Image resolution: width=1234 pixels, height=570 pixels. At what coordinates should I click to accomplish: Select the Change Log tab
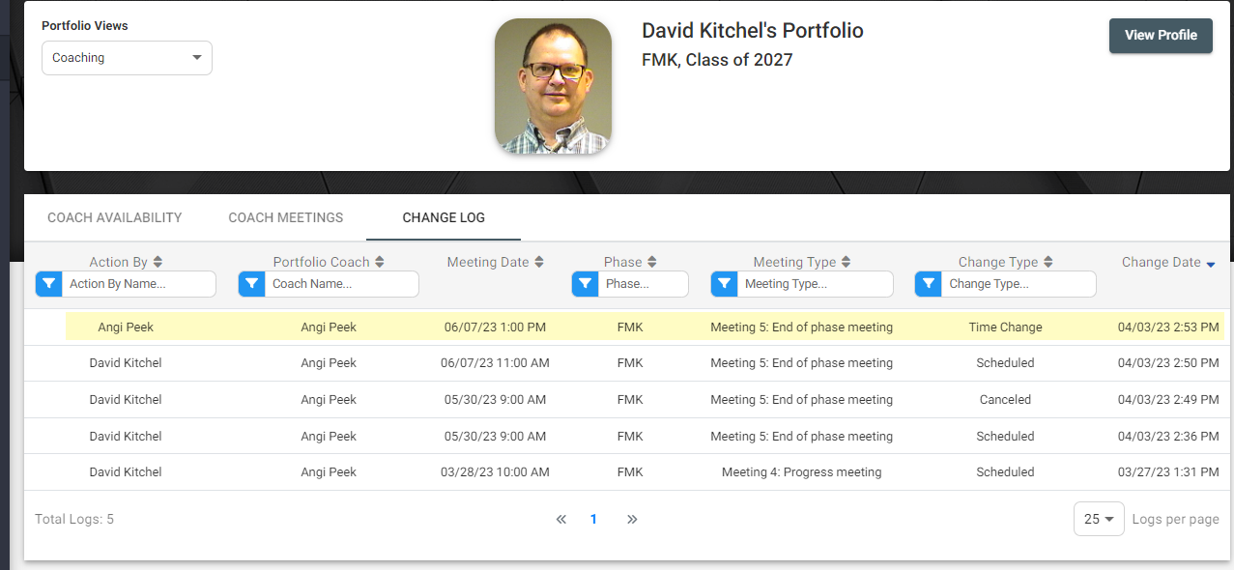tap(444, 217)
